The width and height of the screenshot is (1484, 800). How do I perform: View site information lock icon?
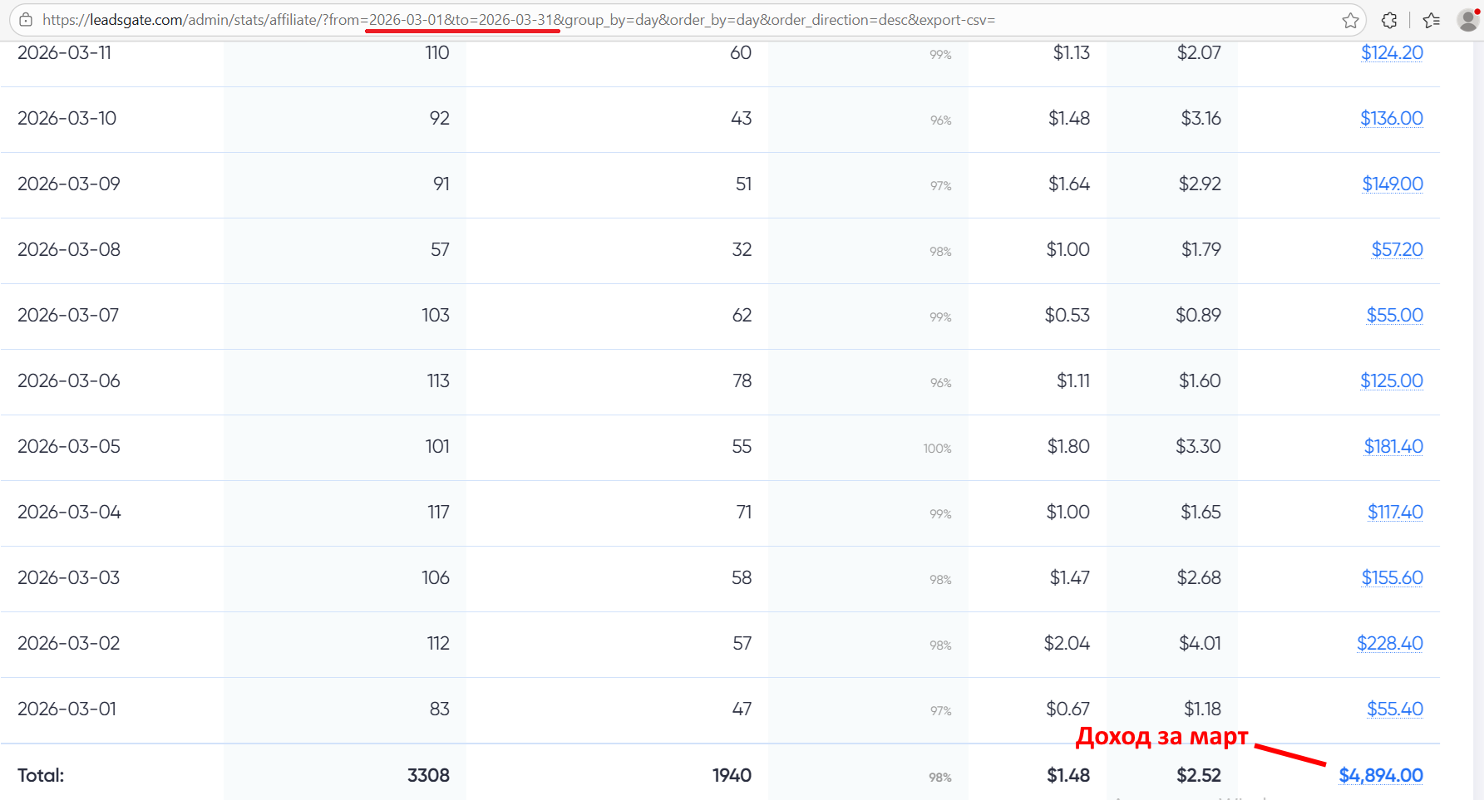point(26,20)
